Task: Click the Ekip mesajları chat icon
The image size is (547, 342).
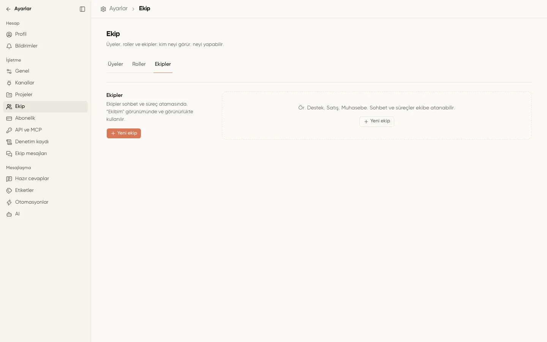Action: point(9,154)
